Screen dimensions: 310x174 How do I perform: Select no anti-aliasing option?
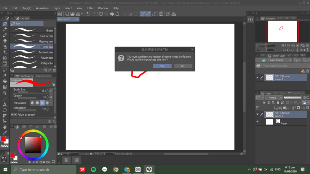32,103
